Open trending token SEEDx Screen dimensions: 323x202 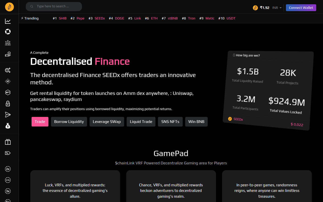tap(100, 18)
